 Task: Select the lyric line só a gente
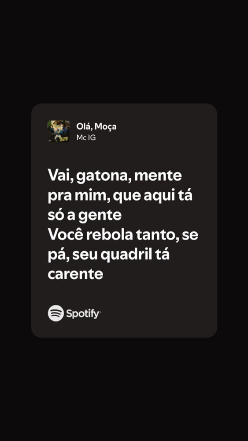[85, 216]
